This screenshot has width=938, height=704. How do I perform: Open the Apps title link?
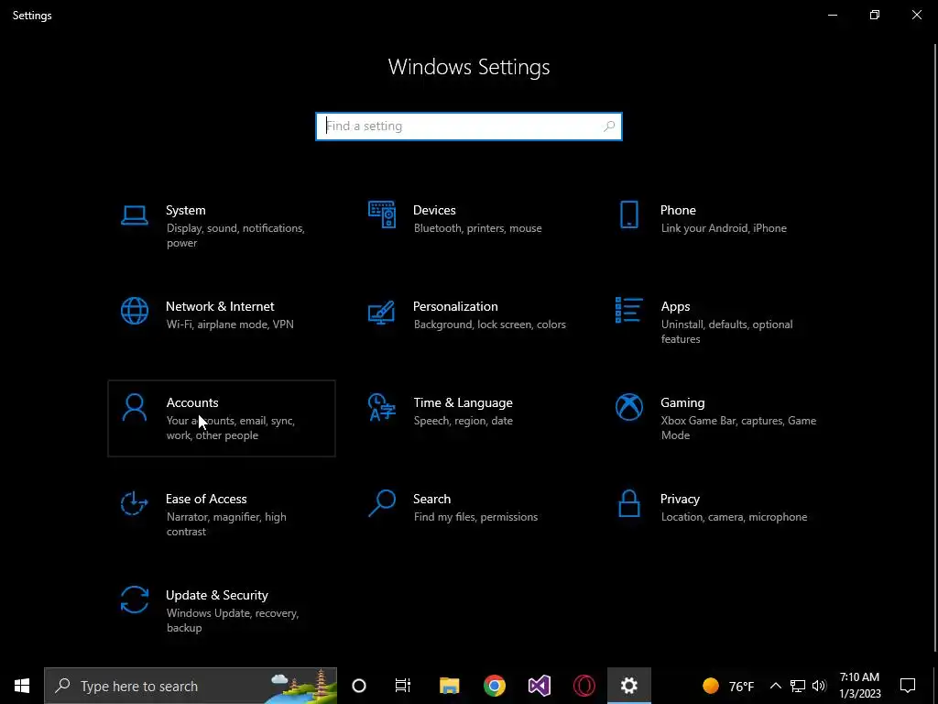(675, 306)
